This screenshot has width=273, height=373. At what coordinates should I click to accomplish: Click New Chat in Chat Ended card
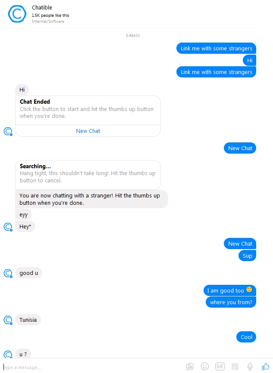pyautogui.click(x=88, y=131)
